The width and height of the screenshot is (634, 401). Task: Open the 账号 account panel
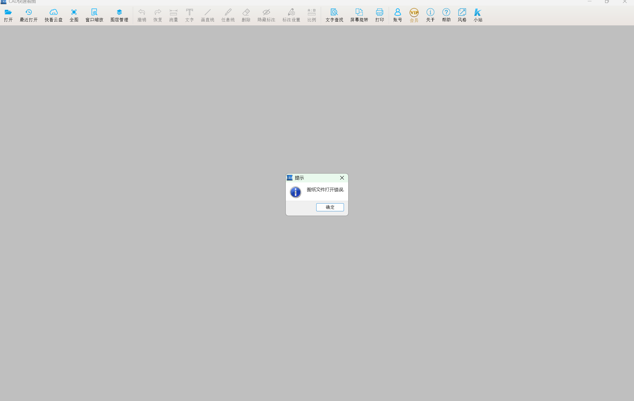[397, 12]
